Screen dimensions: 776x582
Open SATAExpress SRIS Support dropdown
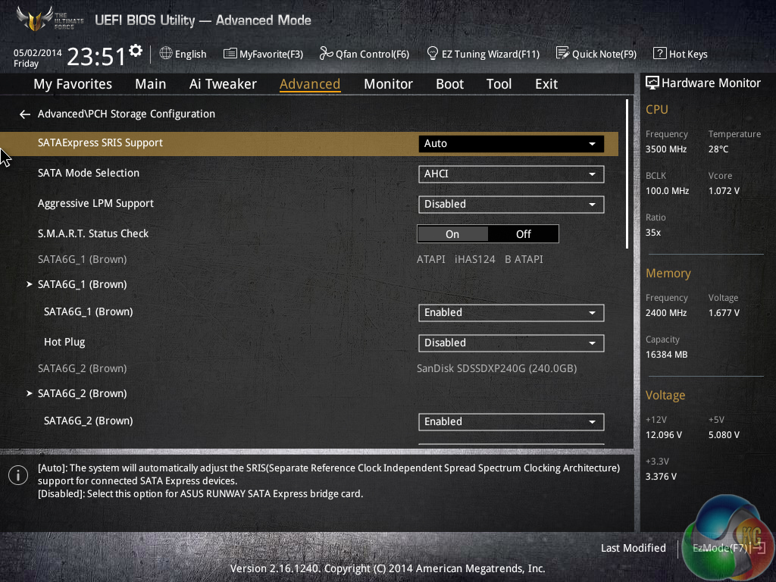(x=511, y=143)
